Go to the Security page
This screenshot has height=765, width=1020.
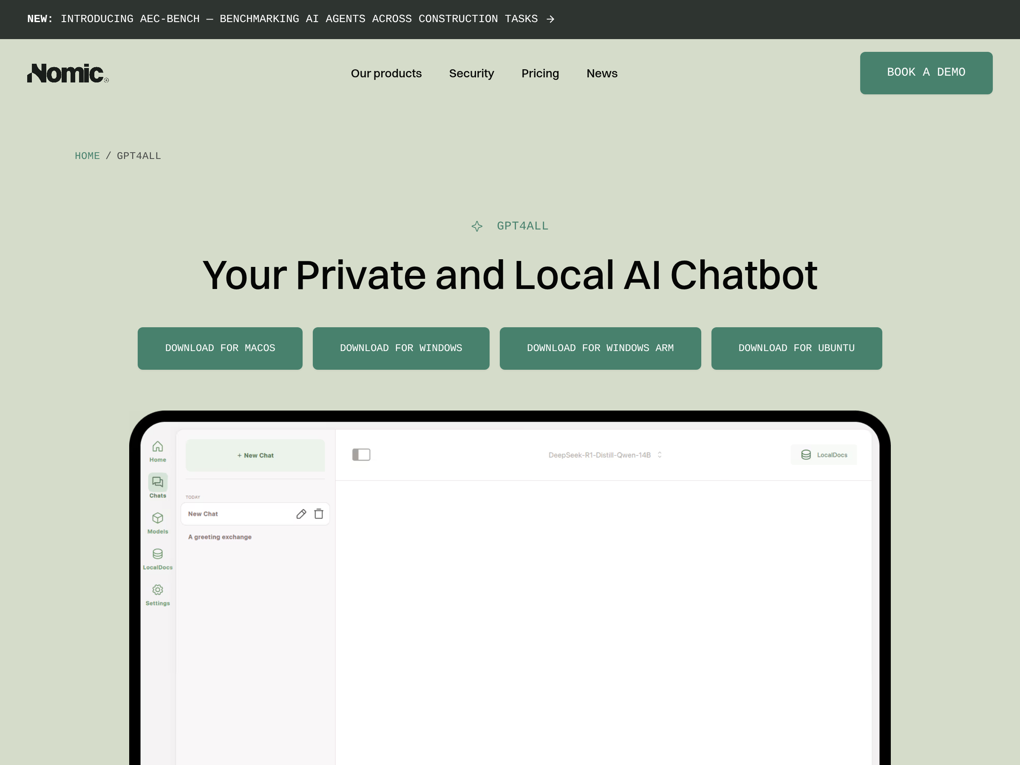point(471,74)
